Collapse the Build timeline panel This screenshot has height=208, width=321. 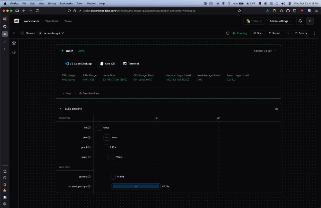(x=61, y=109)
